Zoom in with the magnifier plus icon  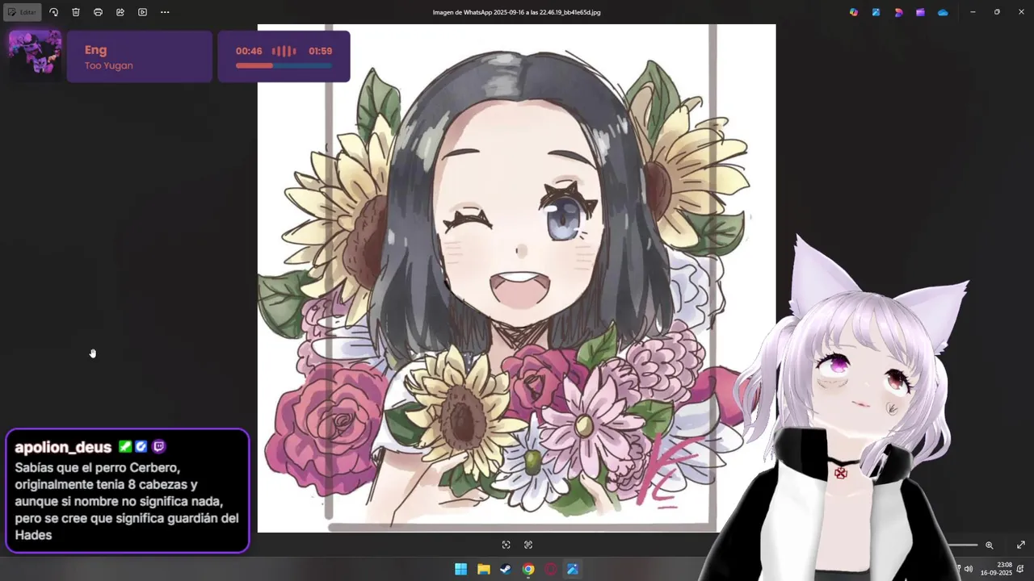point(989,545)
